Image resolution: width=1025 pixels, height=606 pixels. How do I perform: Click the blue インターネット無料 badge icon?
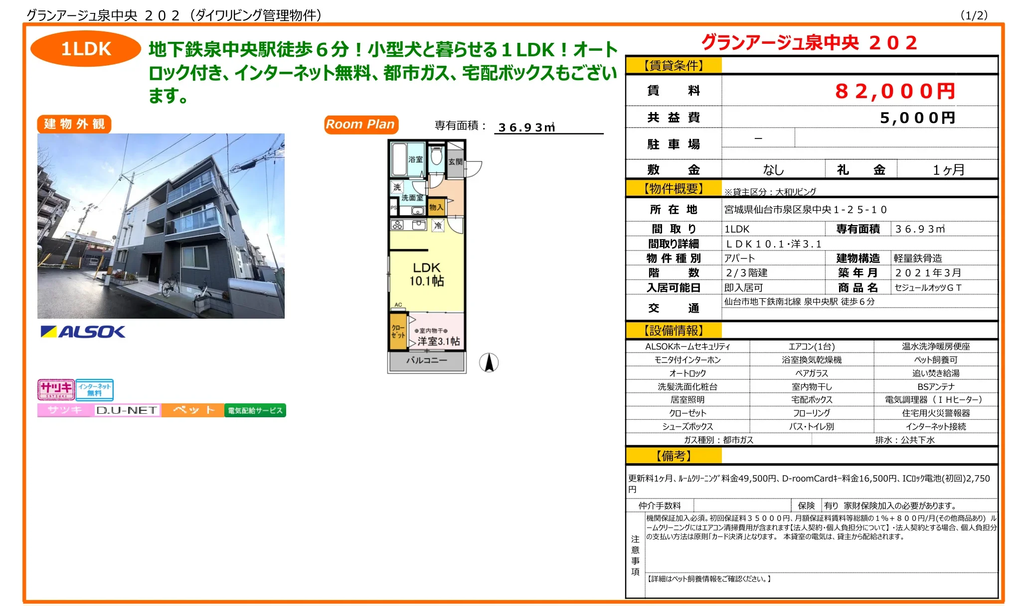pos(94,389)
